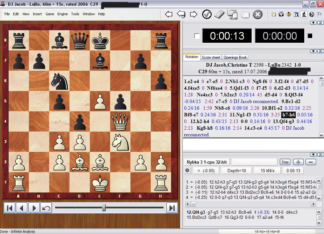Click the black knight on c6
Image resolution: width=324 pixels, height=234 pixels.
pyautogui.click(x=60, y=81)
